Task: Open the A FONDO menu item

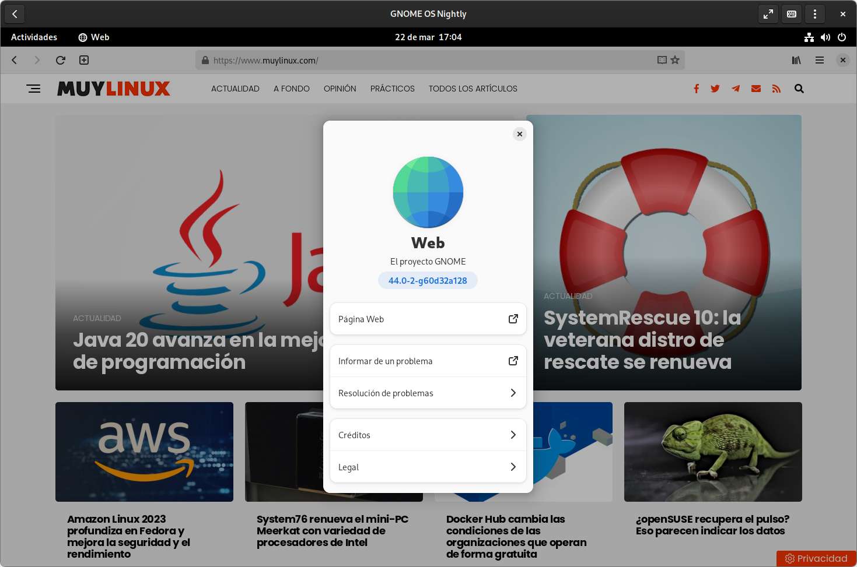Action: coord(292,89)
